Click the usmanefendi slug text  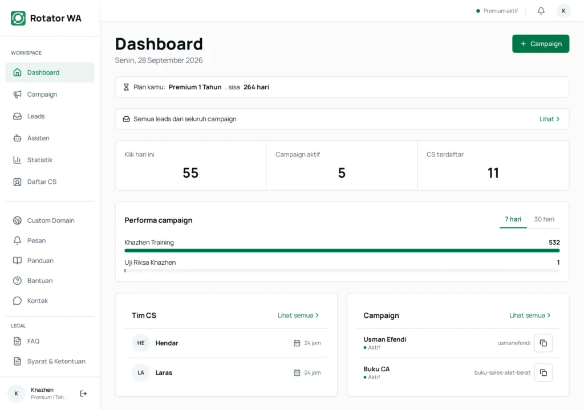pos(514,343)
